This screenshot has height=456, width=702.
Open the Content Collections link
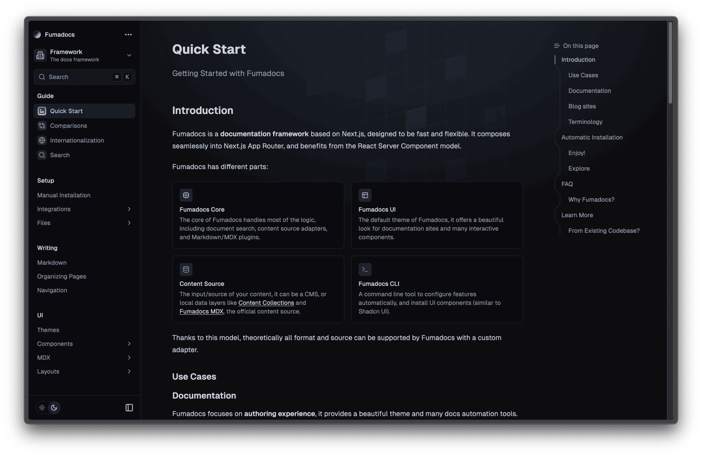coord(266,303)
